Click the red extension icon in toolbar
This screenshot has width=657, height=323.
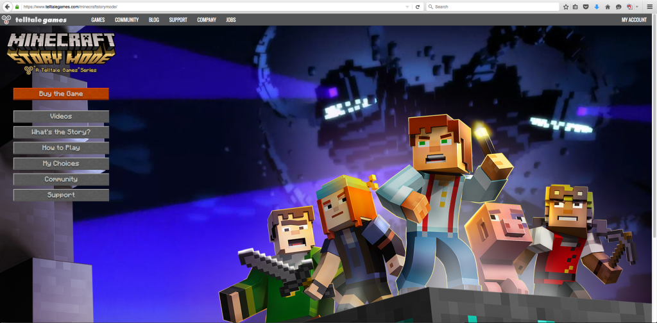pyautogui.click(x=629, y=7)
